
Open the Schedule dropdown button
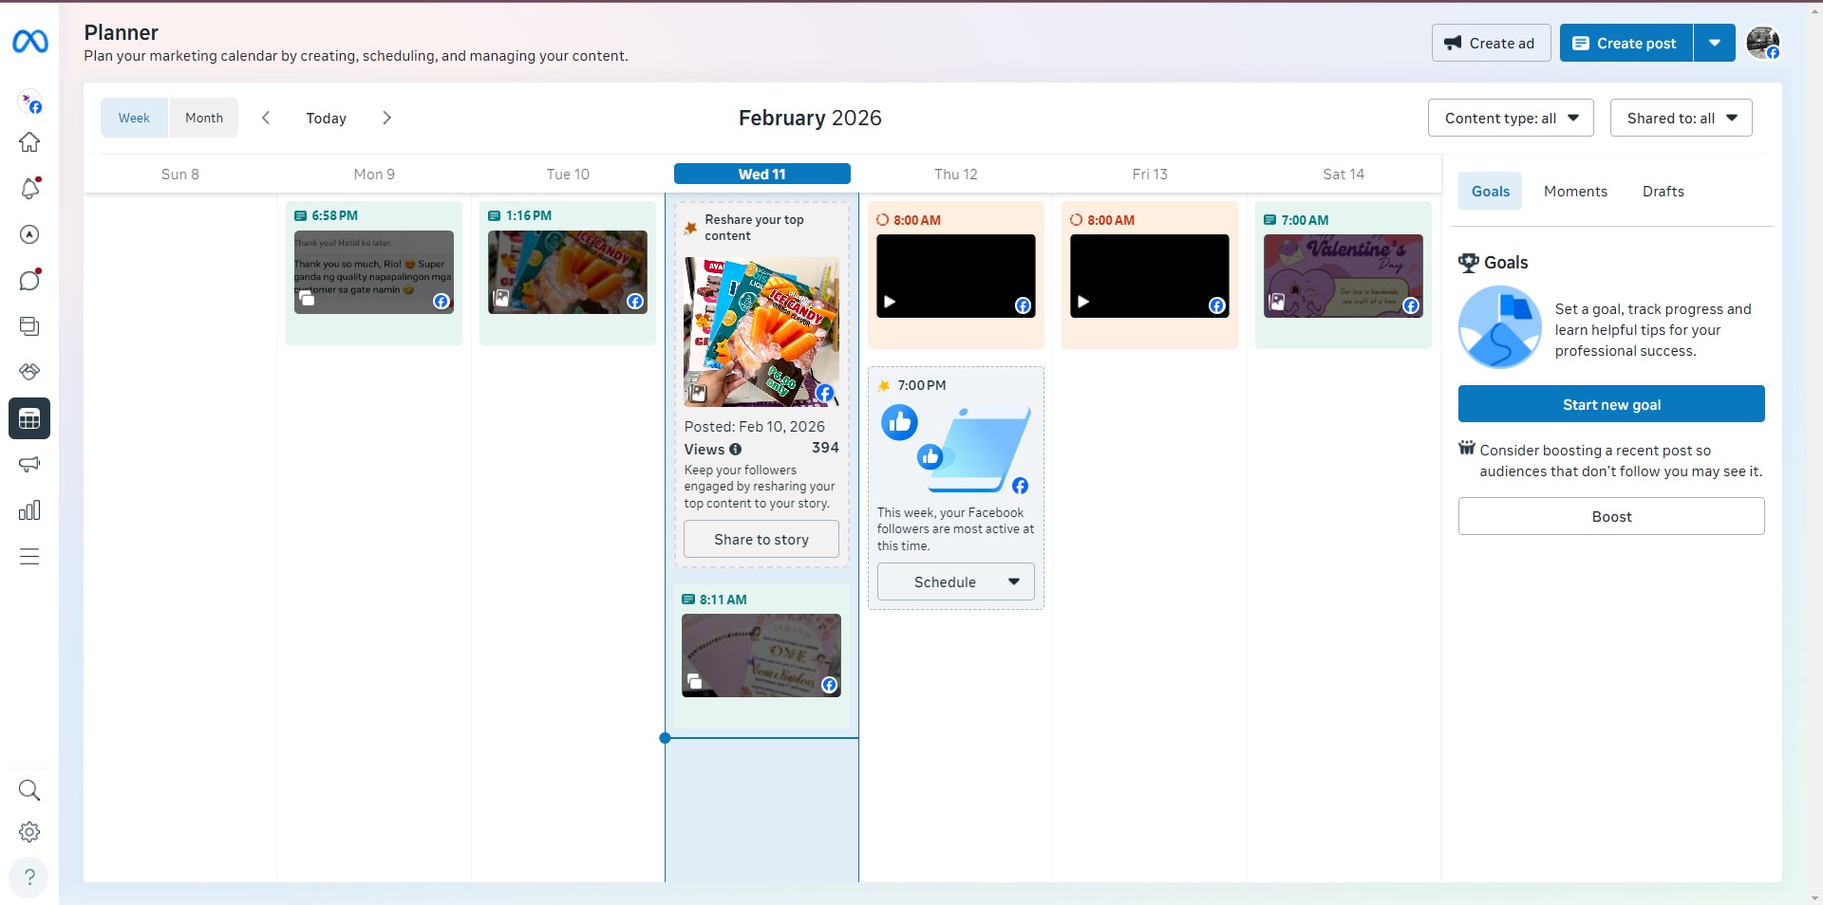pyautogui.click(x=955, y=582)
